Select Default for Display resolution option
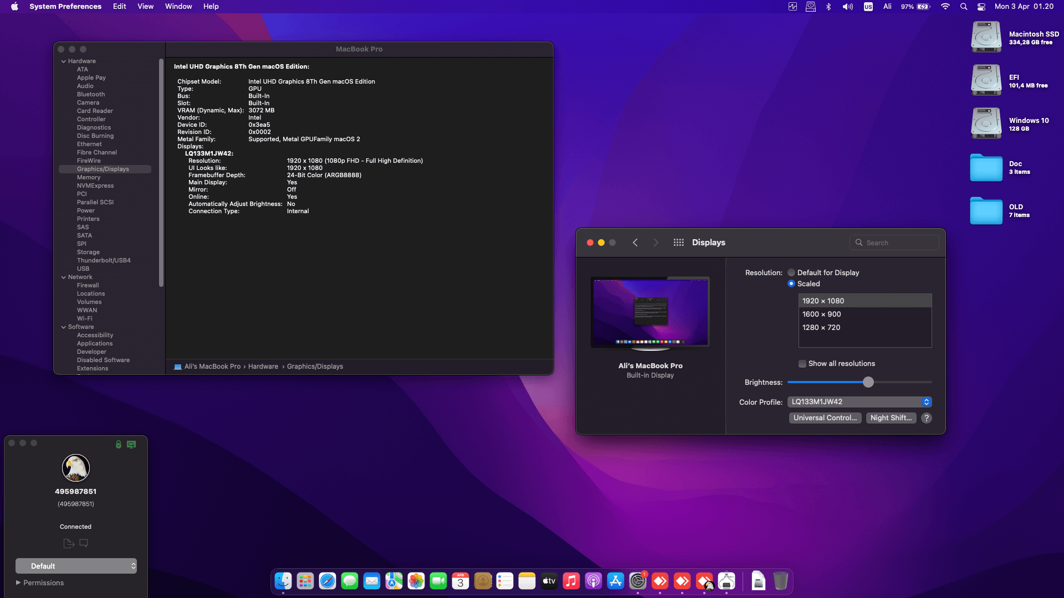The image size is (1064, 598). point(791,272)
